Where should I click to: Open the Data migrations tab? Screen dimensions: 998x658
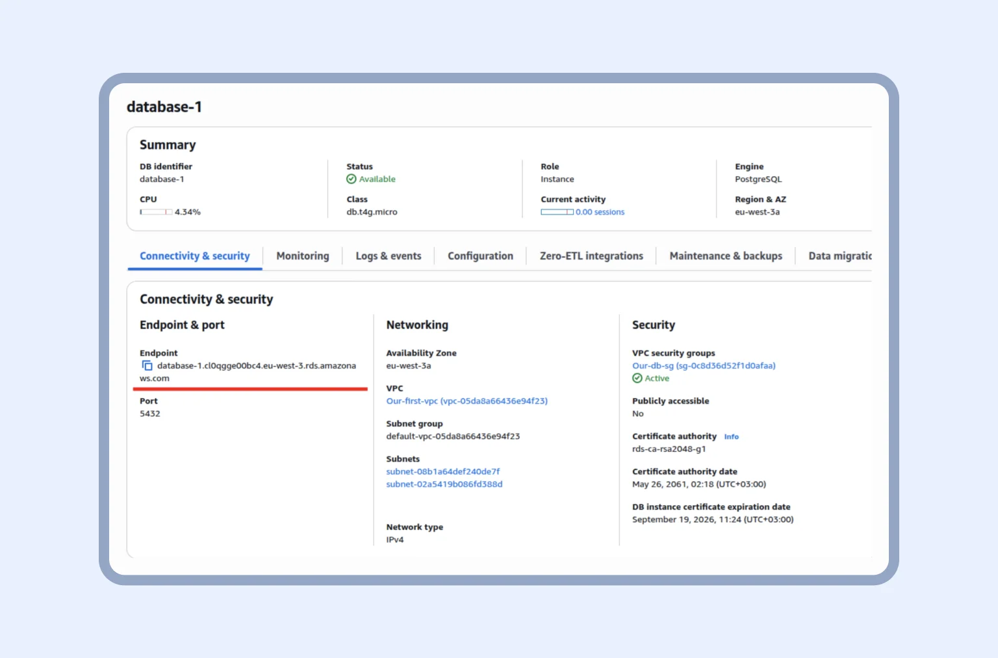pos(841,256)
